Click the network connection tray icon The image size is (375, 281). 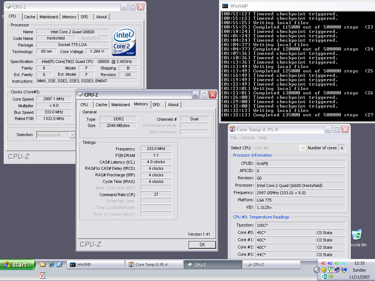(337, 270)
